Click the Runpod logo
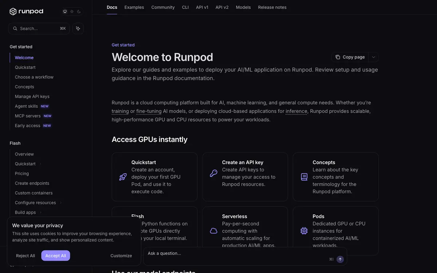Image resolution: width=437 pixels, height=273 pixels. click(26, 12)
